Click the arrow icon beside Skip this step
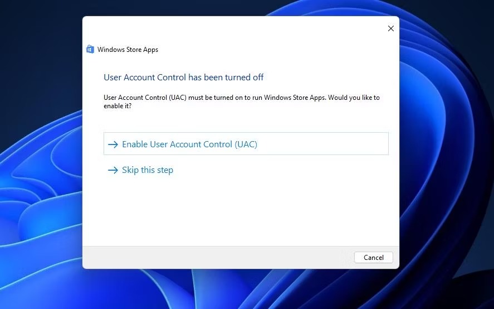The width and height of the screenshot is (494, 309). pyautogui.click(x=113, y=170)
